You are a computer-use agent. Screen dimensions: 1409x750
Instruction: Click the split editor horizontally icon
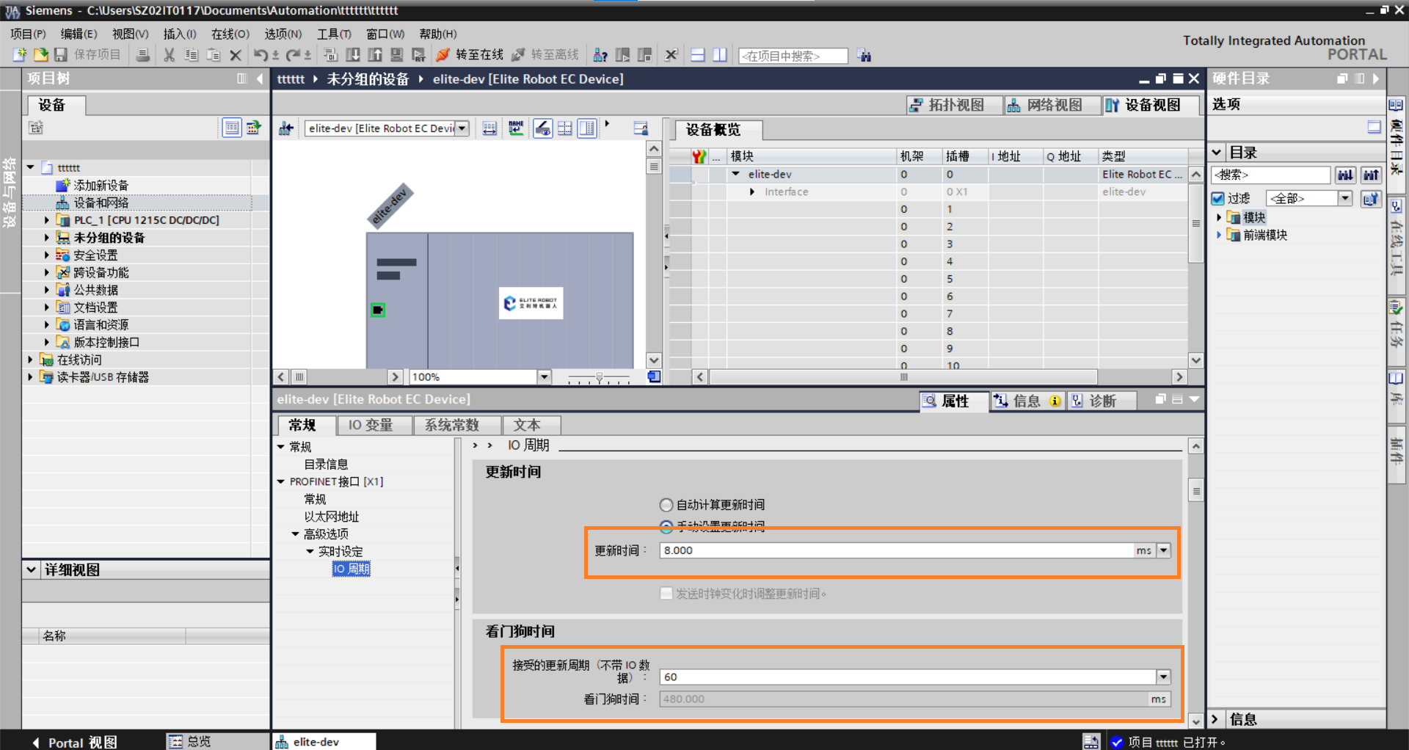(x=698, y=55)
